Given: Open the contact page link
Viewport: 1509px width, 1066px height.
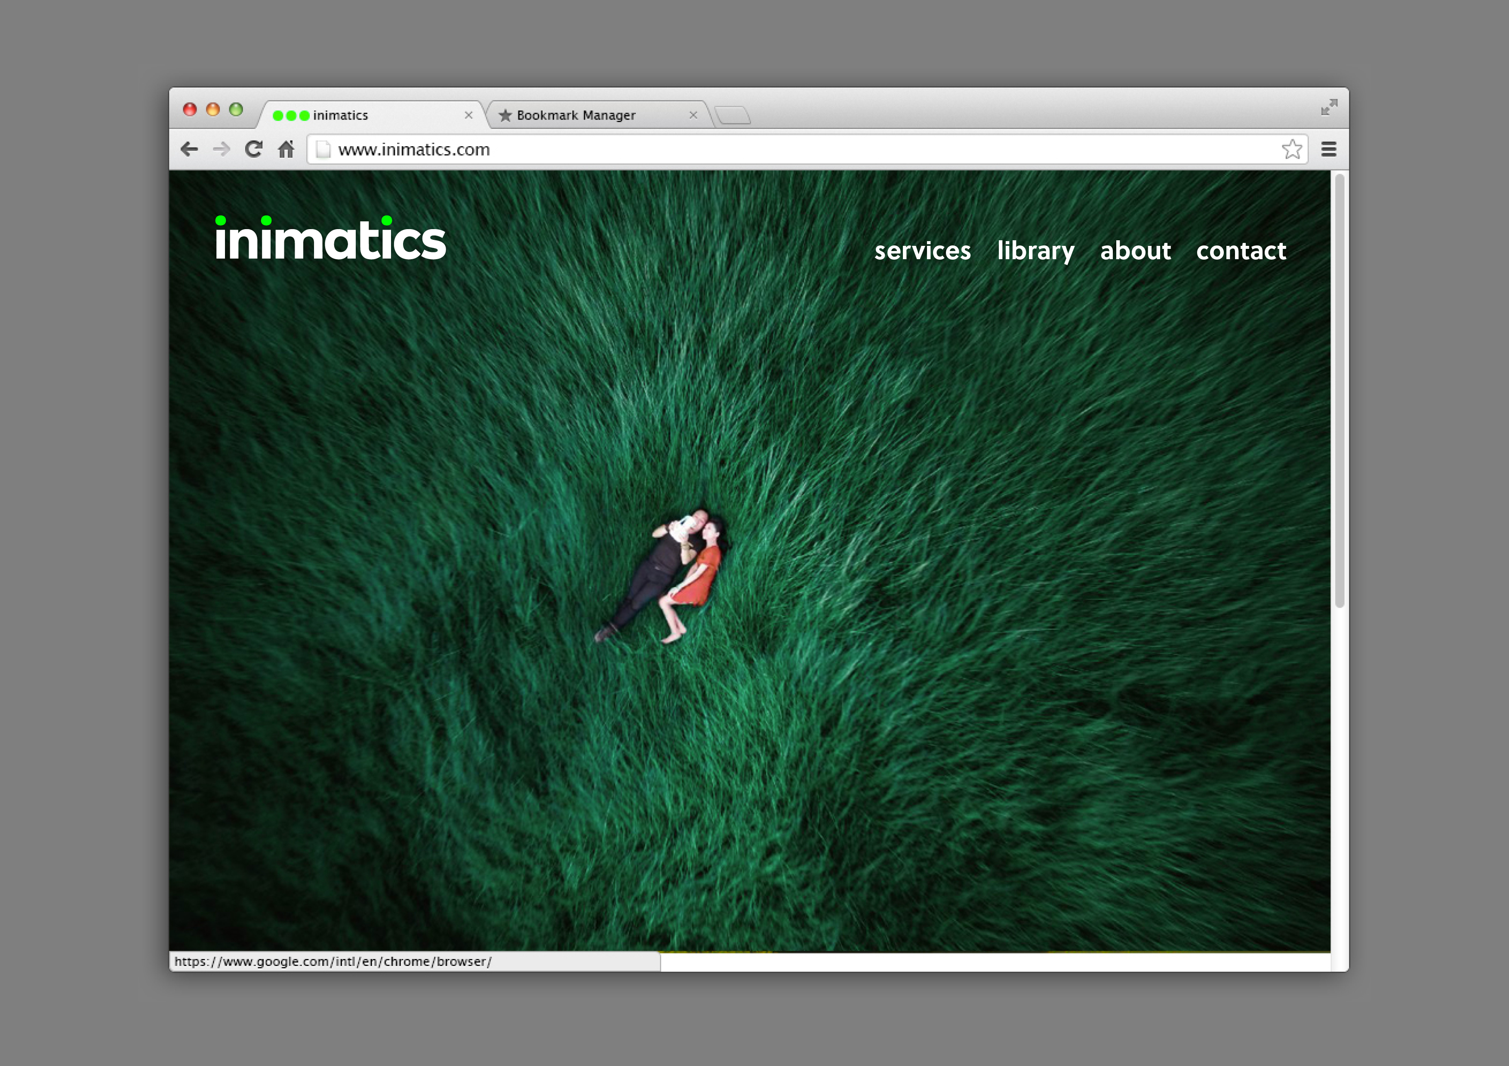Looking at the screenshot, I should pos(1241,251).
